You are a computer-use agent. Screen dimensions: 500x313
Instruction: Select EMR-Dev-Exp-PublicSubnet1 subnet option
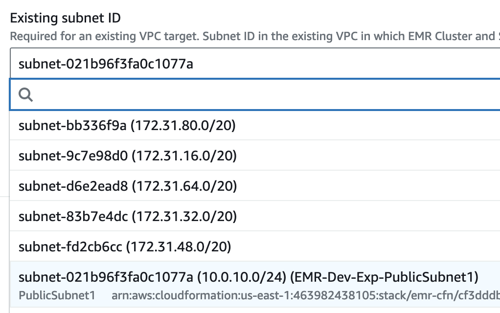(x=255, y=285)
